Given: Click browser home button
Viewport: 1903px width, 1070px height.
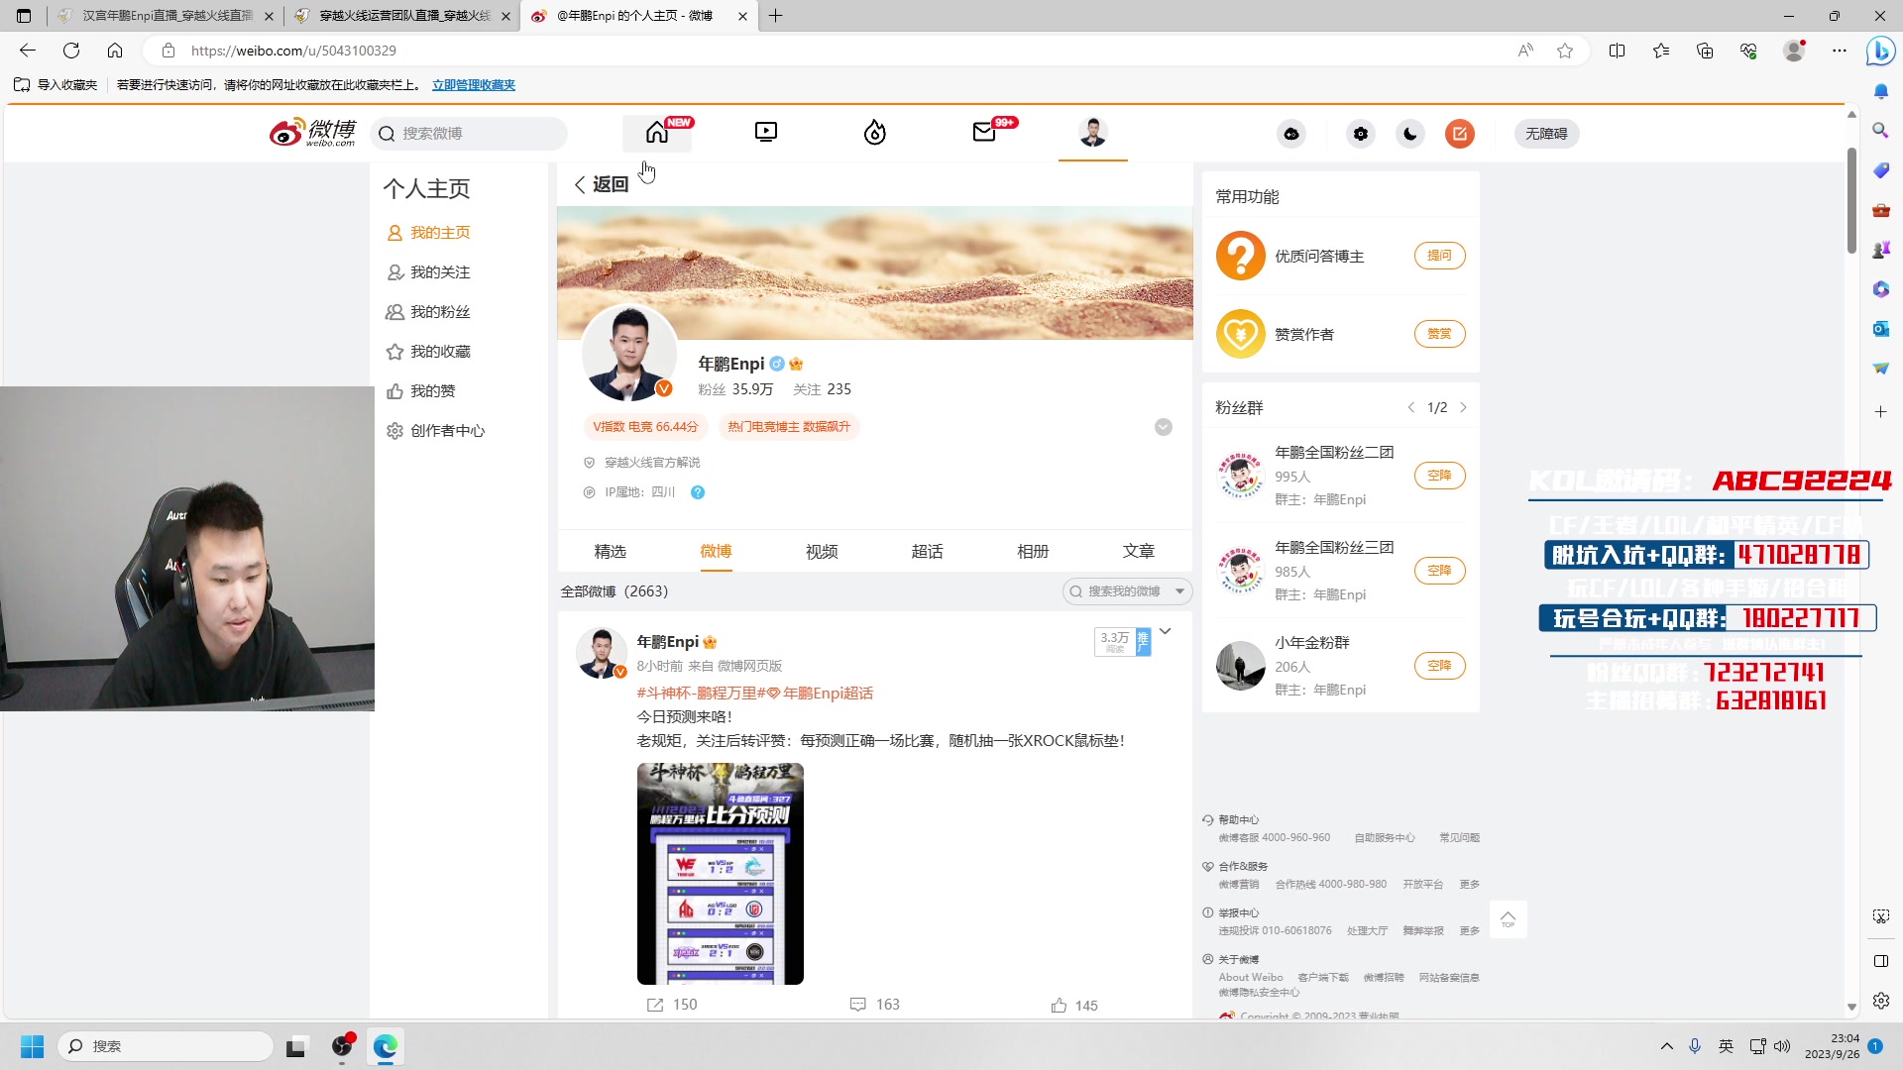Looking at the screenshot, I should (115, 51).
